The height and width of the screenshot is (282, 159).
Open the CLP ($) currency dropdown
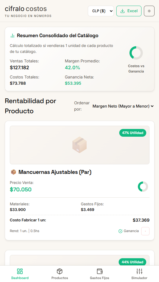pyautogui.click(x=101, y=11)
